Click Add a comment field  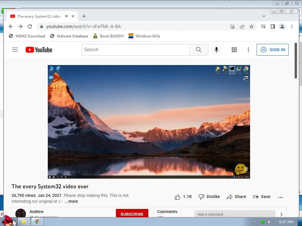pyautogui.click(x=235, y=214)
